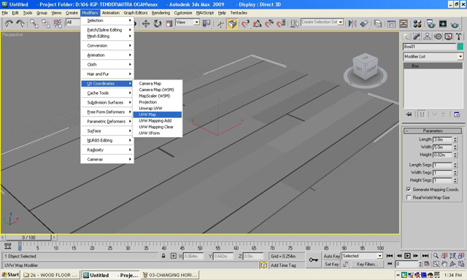Open Curve Editor toolbar icon

click(x=391, y=23)
